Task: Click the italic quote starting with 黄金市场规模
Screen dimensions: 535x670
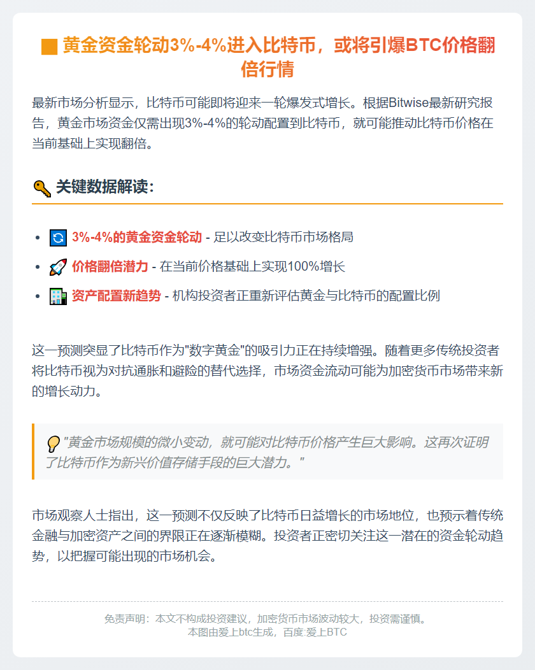Action: coord(267,452)
